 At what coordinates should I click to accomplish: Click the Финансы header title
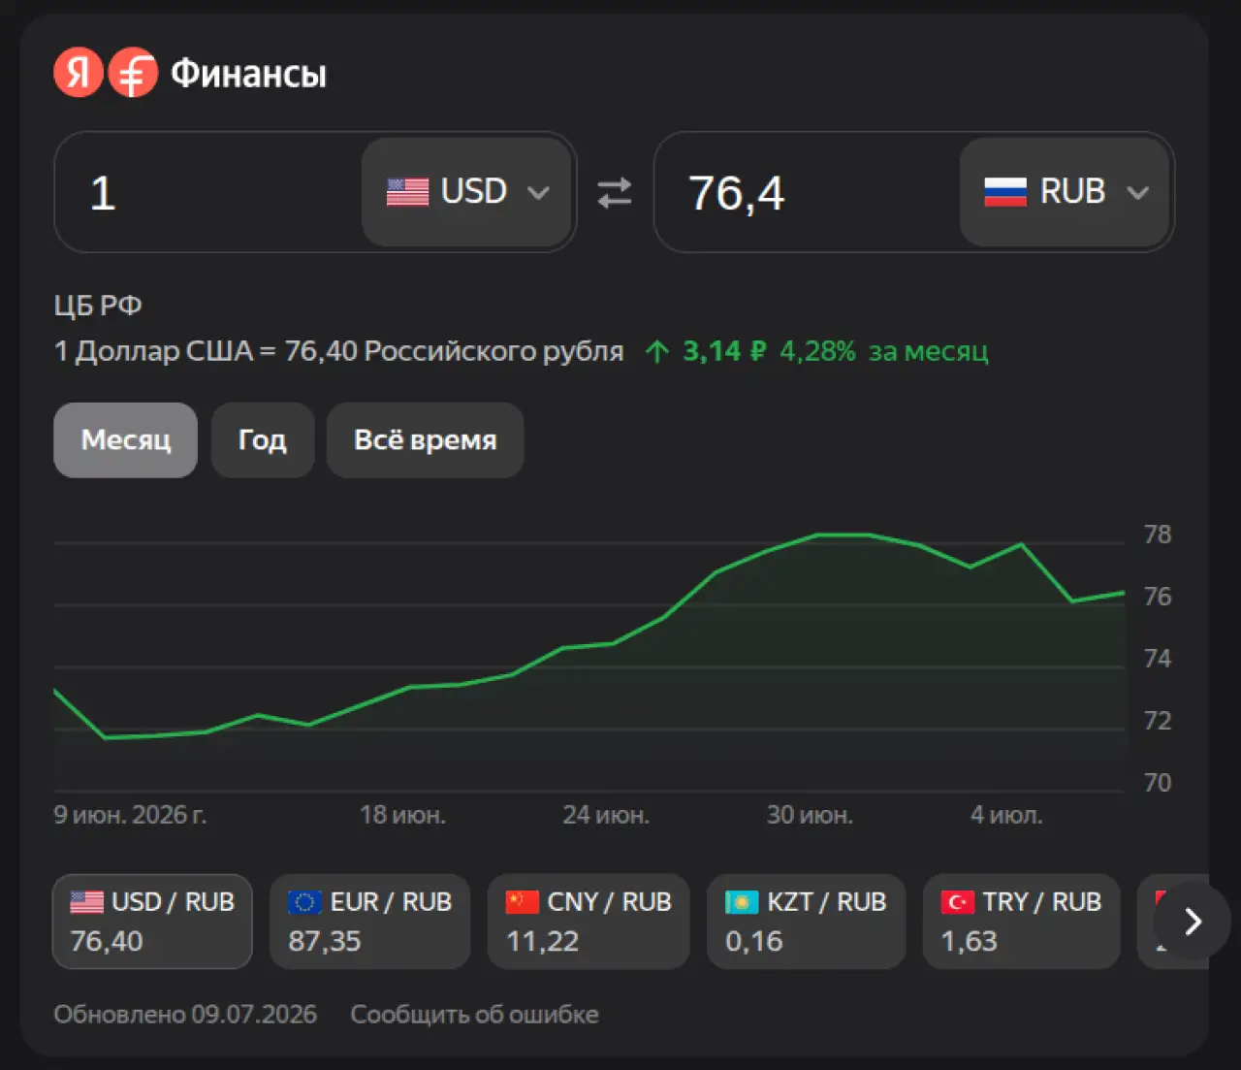pyautogui.click(x=249, y=74)
